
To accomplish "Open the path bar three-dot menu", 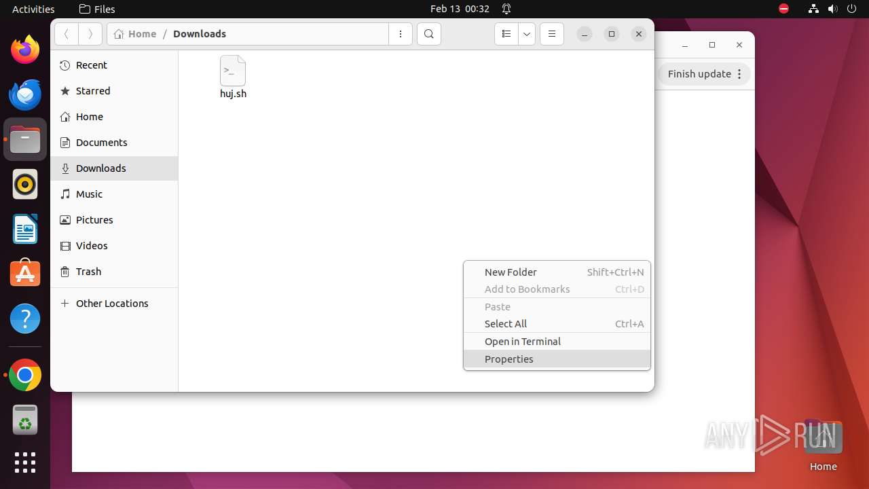I will coord(401,34).
